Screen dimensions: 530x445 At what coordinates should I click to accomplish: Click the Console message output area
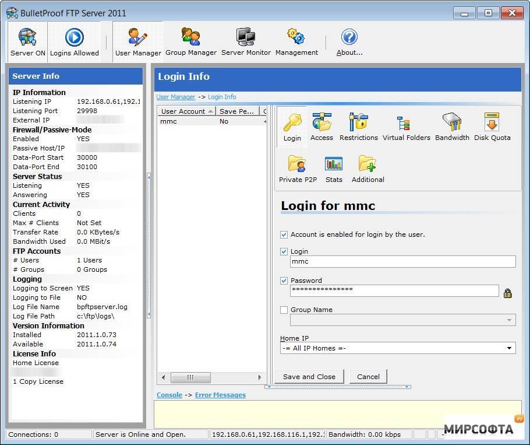[337, 414]
